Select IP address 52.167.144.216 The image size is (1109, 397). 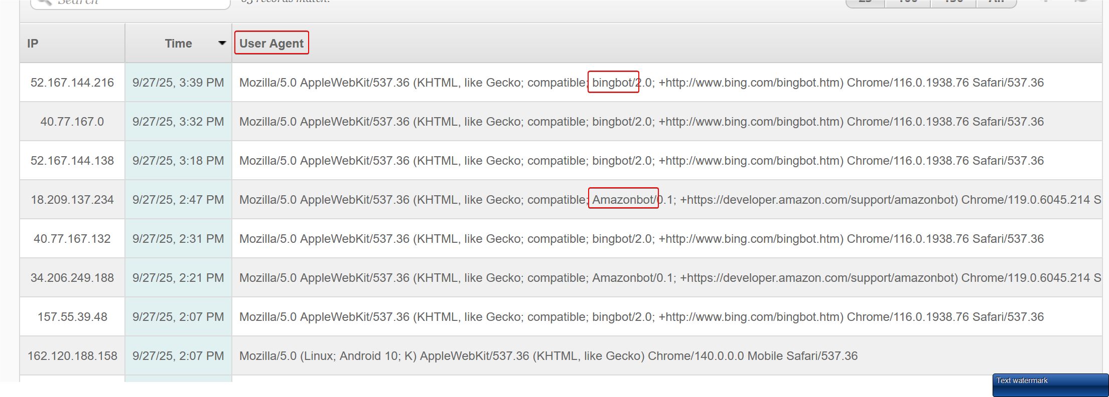pyautogui.click(x=72, y=83)
